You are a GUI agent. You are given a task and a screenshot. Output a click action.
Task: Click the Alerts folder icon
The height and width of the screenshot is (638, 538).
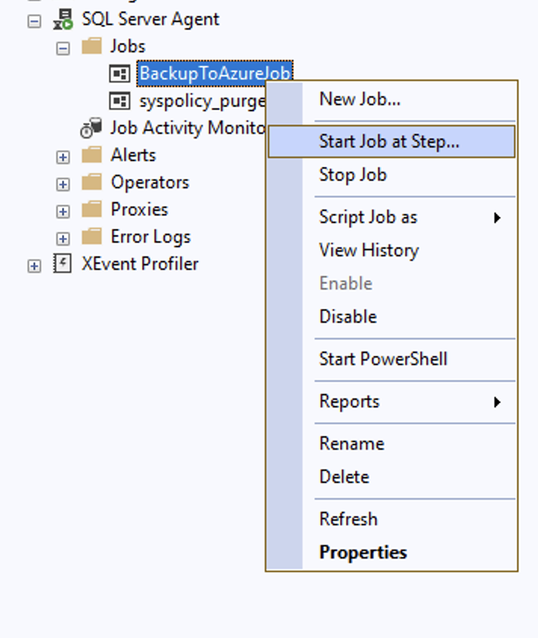point(91,155)
